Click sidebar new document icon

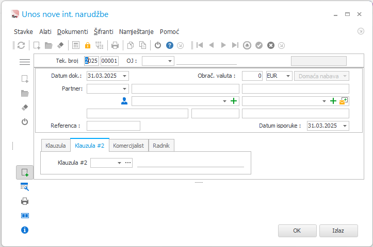(25, 79)
